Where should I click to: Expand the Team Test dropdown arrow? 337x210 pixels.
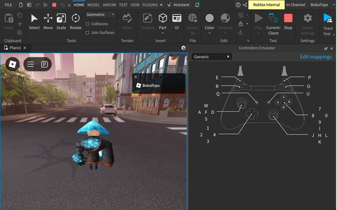[x=334, y=34]
